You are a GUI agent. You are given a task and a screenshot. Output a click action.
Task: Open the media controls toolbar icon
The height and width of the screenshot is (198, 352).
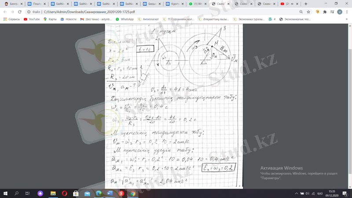pyautogui.click(x=332, y=12)
